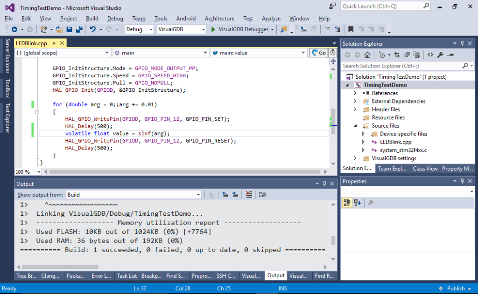Viewport: 478px width, 294px height.
Task: Switch to the Task List tab
Action: click(127, 276)
